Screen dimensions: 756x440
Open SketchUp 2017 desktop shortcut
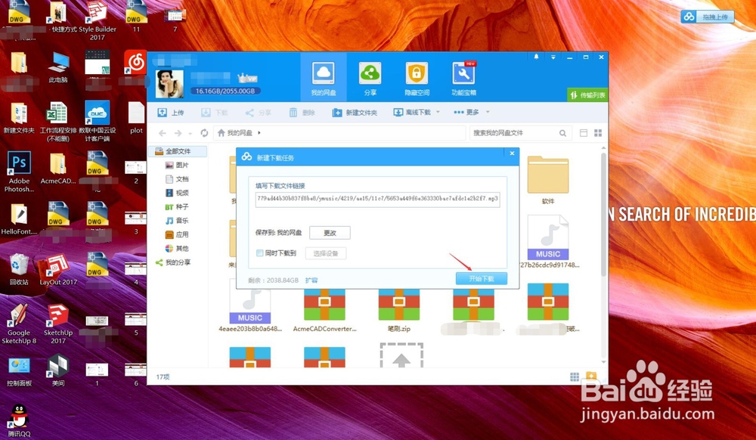(x=58, y=324)
